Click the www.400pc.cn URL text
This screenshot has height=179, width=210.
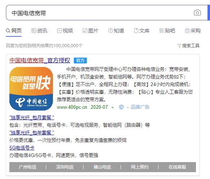(x=72, y=107)
